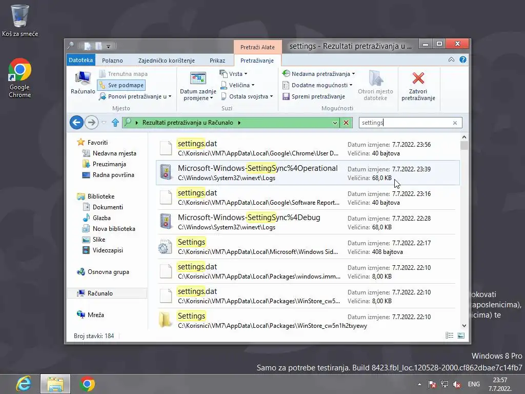Viewport: 525px width, 394px height.
Task: Collapse the ribbon with chevron
Action: click(x=451, y=60)
